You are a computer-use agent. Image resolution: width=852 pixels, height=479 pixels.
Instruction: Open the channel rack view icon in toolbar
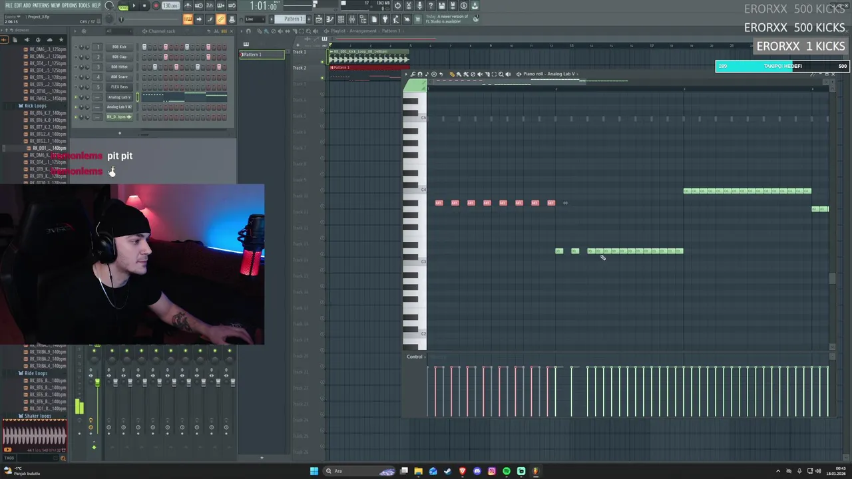(341, 19)
